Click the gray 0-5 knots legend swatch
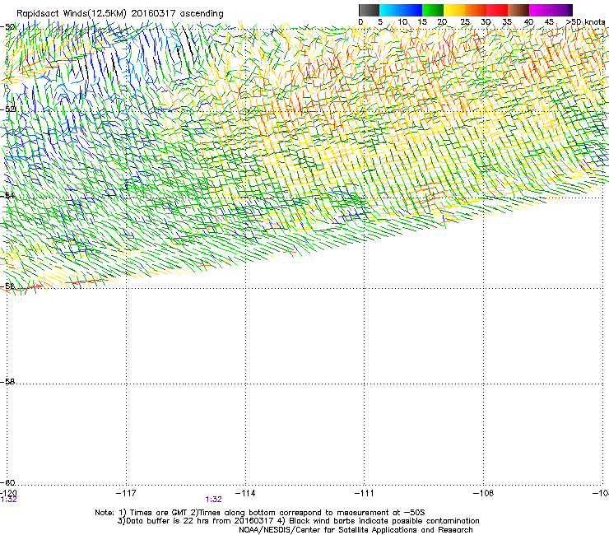The height and width of the screenshot is (535, 609). tap(369, 10)
